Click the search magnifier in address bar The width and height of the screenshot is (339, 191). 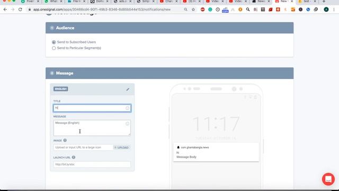(x=185, y=10)
